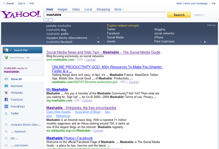The image size is (219, 149).
Task: Filter results by Show All
Action: click(16, 79)
